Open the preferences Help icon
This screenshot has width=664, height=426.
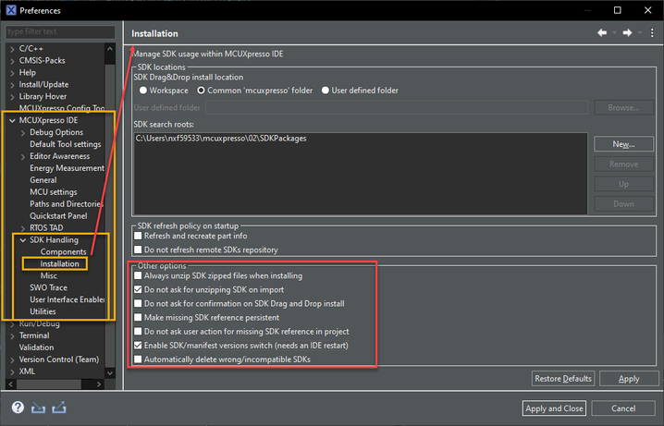(x=18, y=408)
